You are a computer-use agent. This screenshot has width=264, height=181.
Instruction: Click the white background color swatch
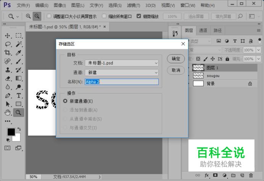click(x=18, y=138)
